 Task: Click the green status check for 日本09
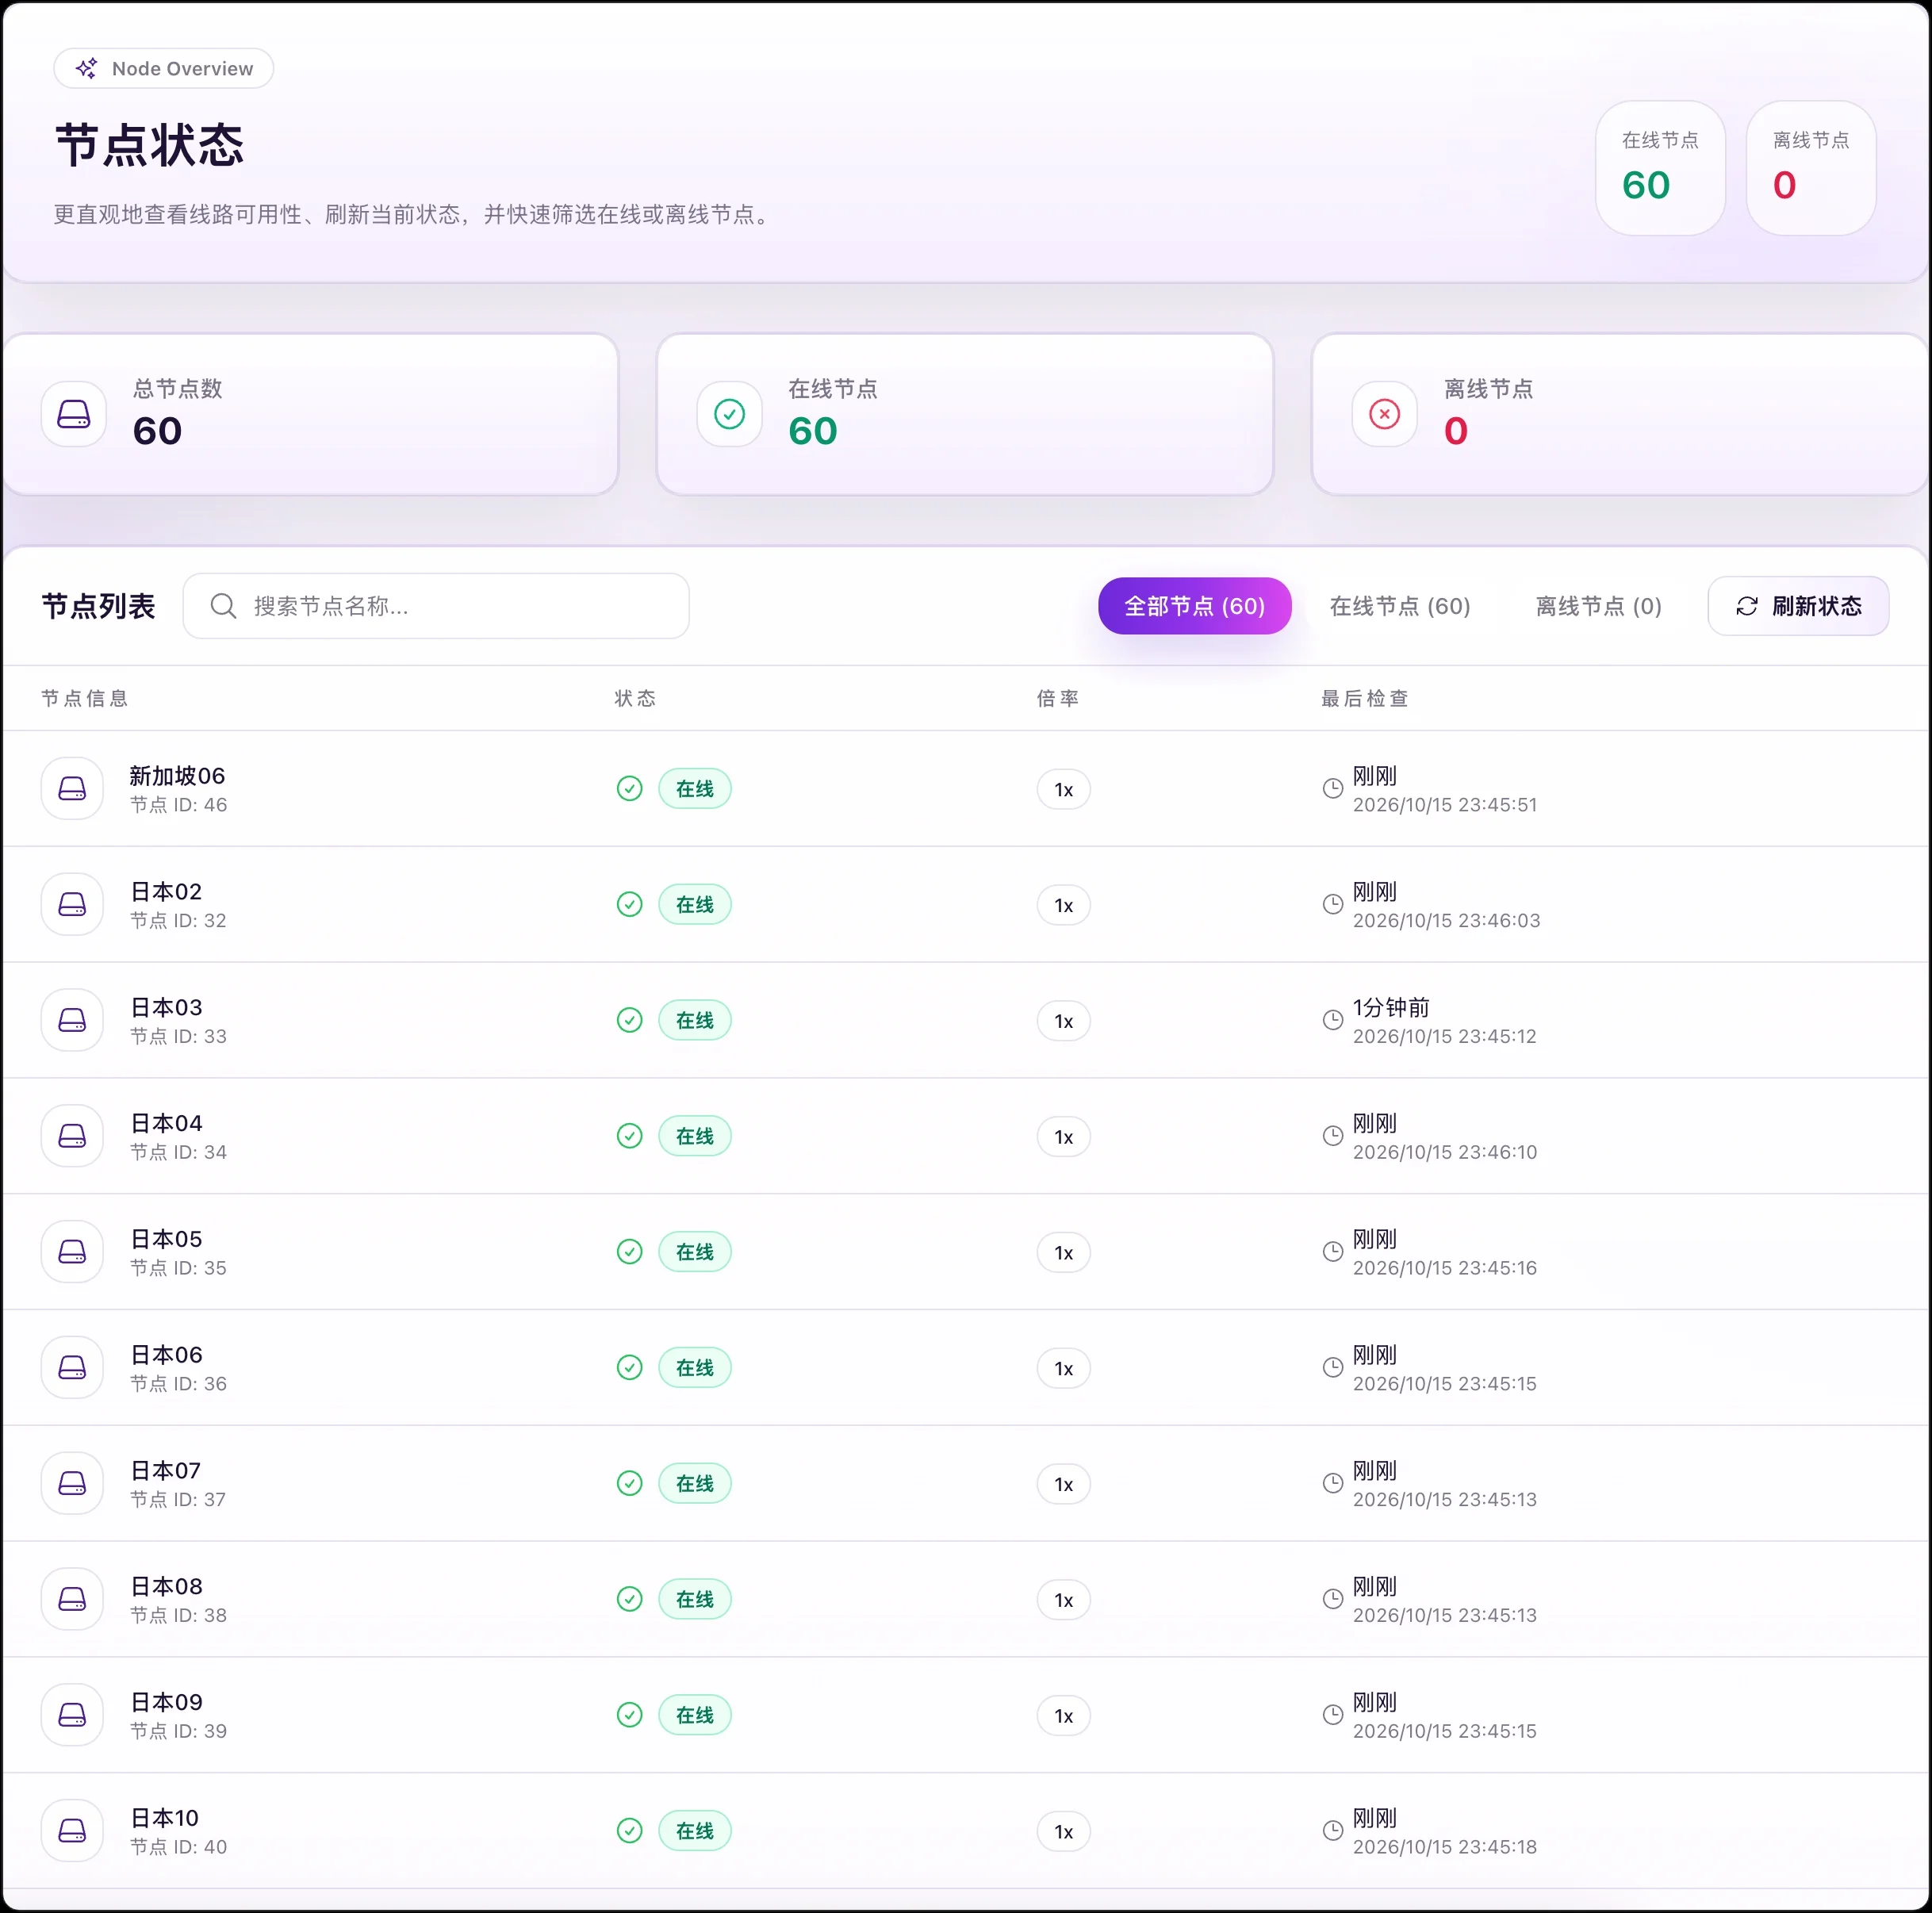pos(630,1715)
